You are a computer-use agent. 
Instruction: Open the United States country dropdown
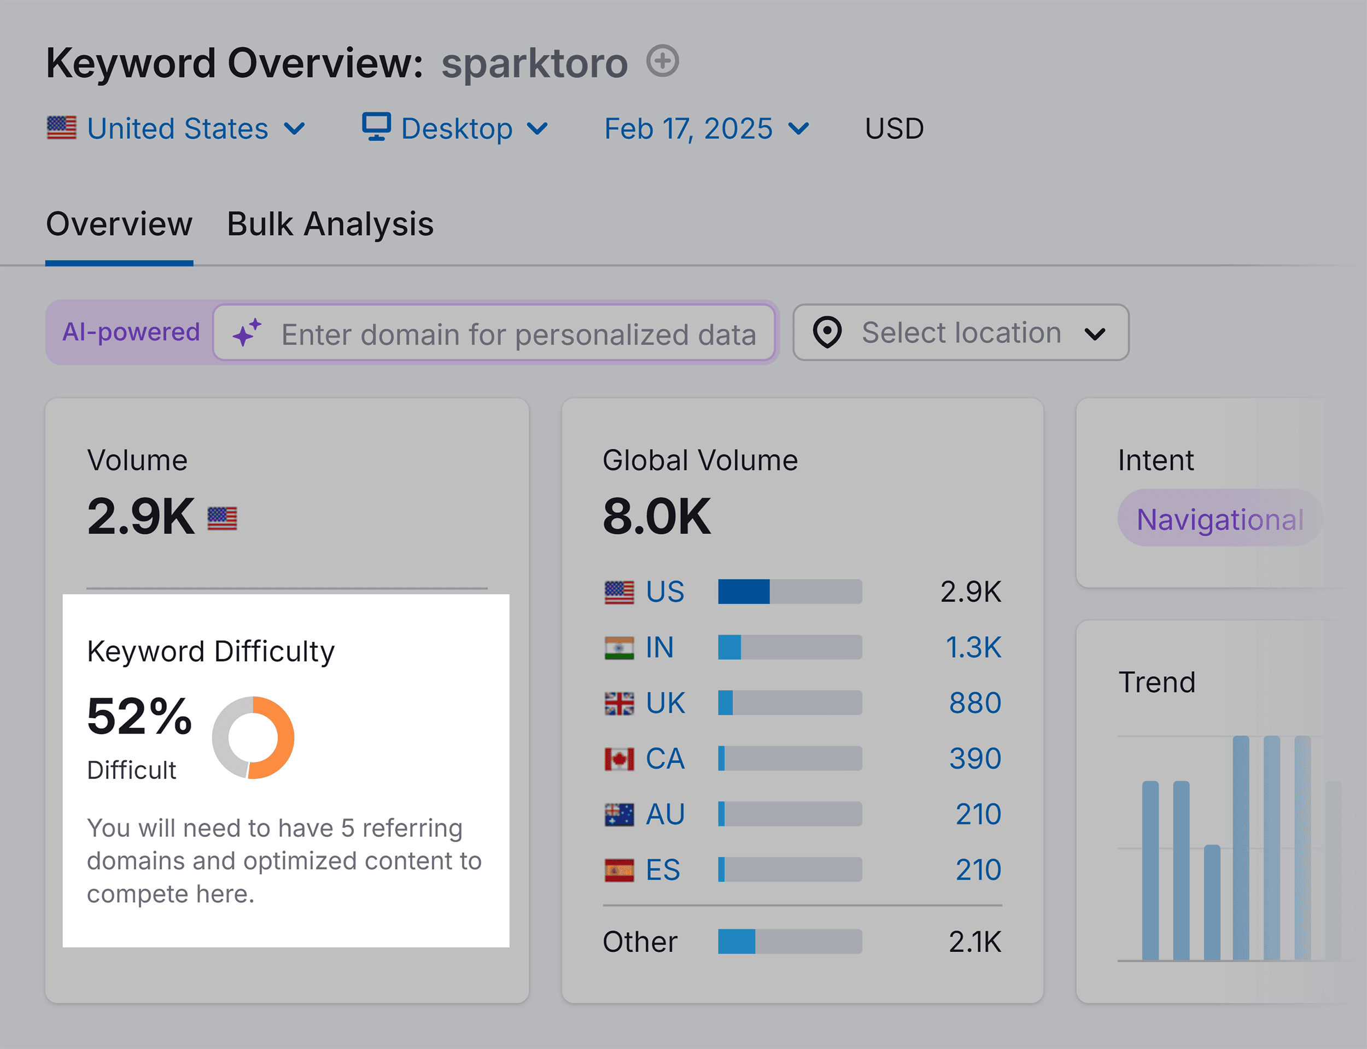point(177,128)
